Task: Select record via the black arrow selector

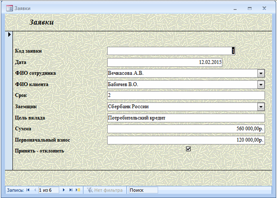Action: 10,34
